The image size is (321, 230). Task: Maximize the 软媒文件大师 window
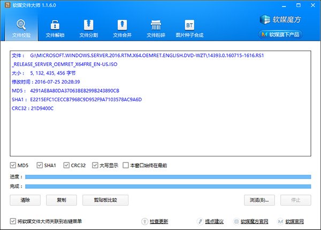click(x=299, y=5)
